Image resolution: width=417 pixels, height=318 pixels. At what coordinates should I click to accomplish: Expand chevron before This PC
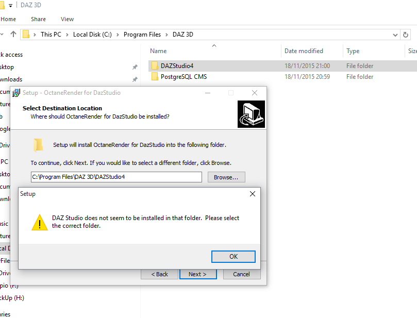[x=35, y=35]
